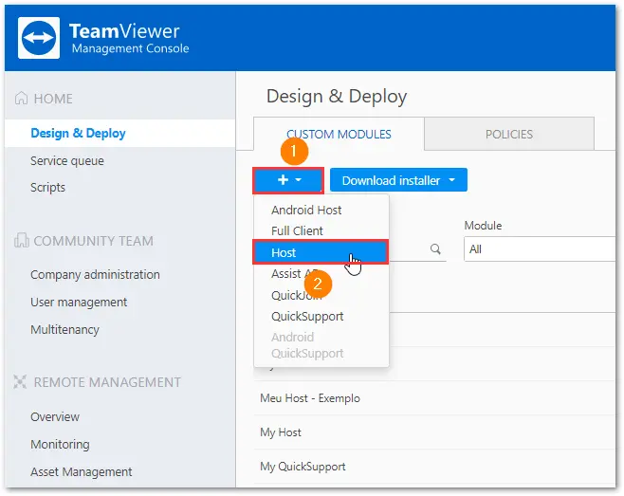This screenshot has height=496, width=624.
Task: Click the search magnifier icon
Action: click(x=435, y=249)
